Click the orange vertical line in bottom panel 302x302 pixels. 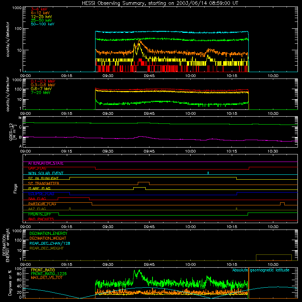point(249,283)
